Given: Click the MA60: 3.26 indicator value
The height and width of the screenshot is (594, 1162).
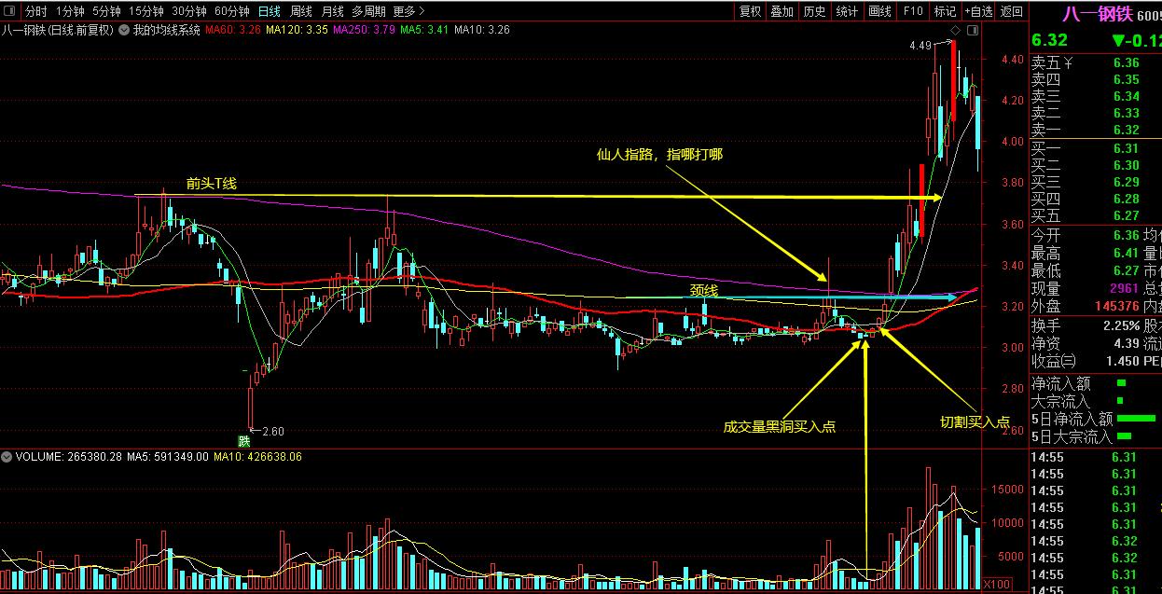Looking at the screenshot, I should [232, 30].
